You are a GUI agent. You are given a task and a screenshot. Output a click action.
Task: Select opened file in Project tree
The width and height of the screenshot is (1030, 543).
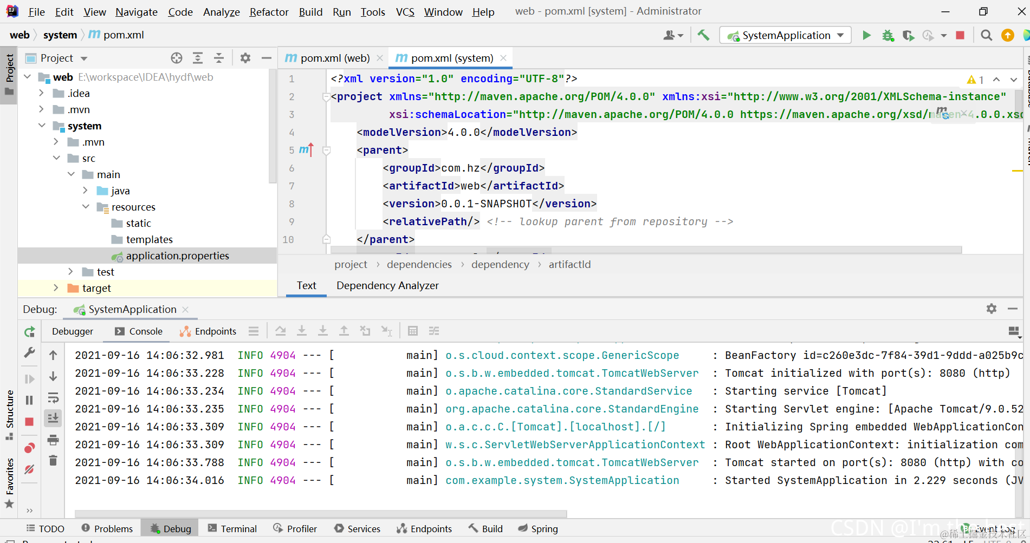point(177,58)
